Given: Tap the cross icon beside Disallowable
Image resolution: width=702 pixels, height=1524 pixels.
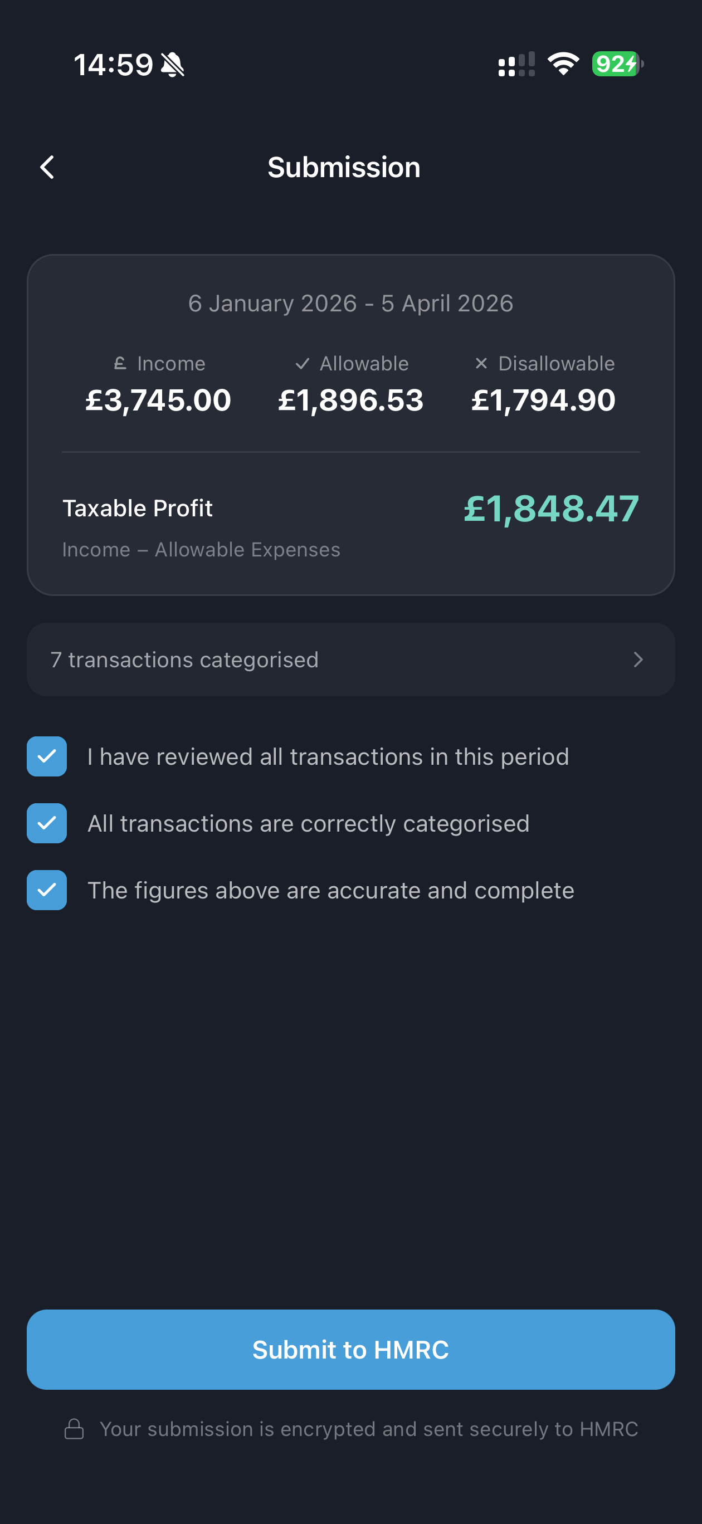Looking at the screenshot, I should click(481, 363).
